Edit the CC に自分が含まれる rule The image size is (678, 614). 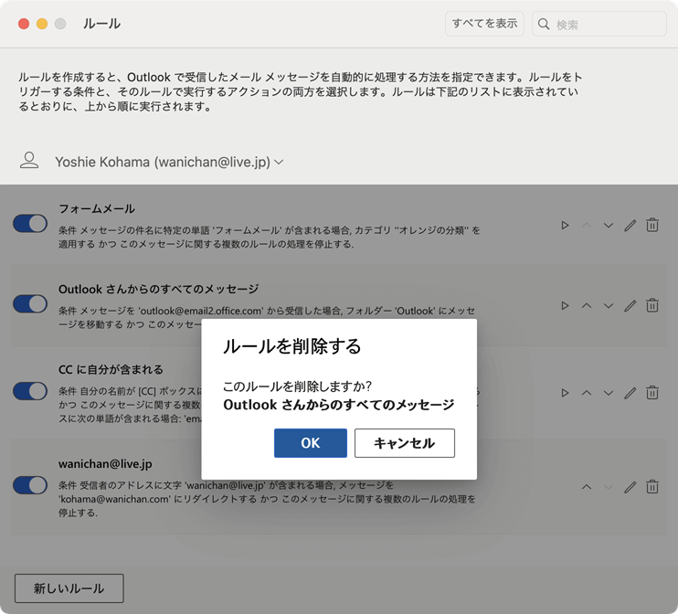tap(630, 393)
